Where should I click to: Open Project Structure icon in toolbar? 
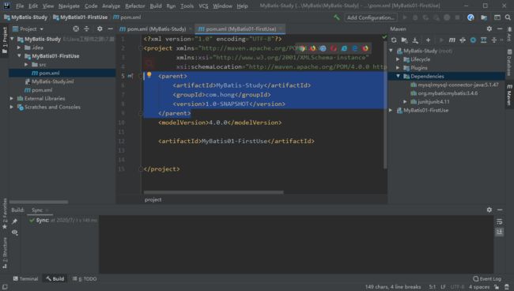click(x=484, y=17)
